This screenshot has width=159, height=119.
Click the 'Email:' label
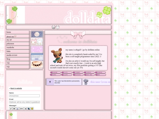click(11, 99)
